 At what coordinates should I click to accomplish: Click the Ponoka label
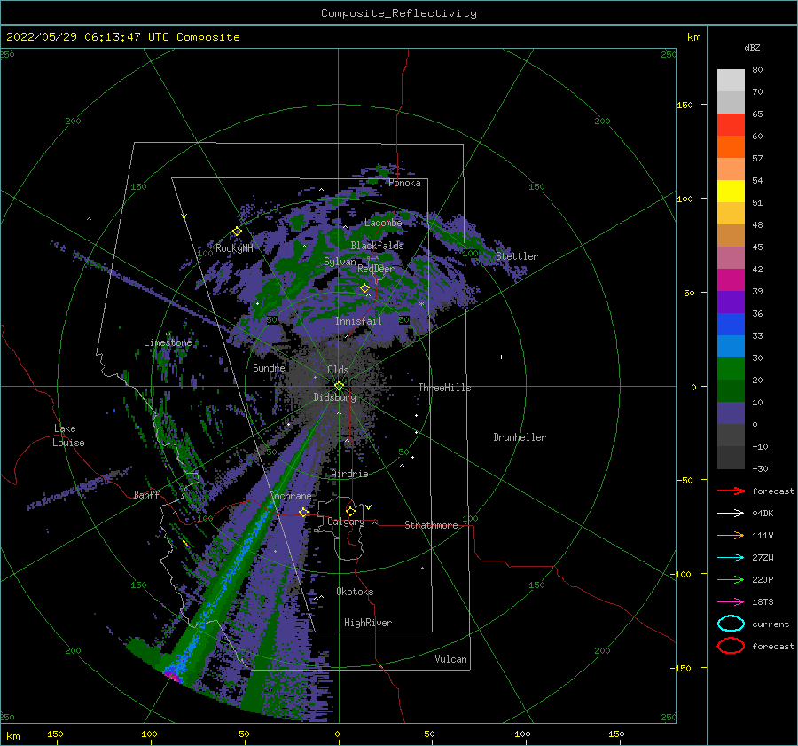click(404, 183)
